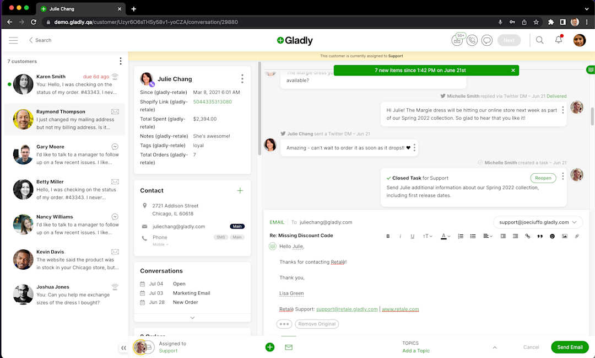595x358 pixels.
Task: Edit the Re: Missing Discount Code subject
Action: click(301, 236)
